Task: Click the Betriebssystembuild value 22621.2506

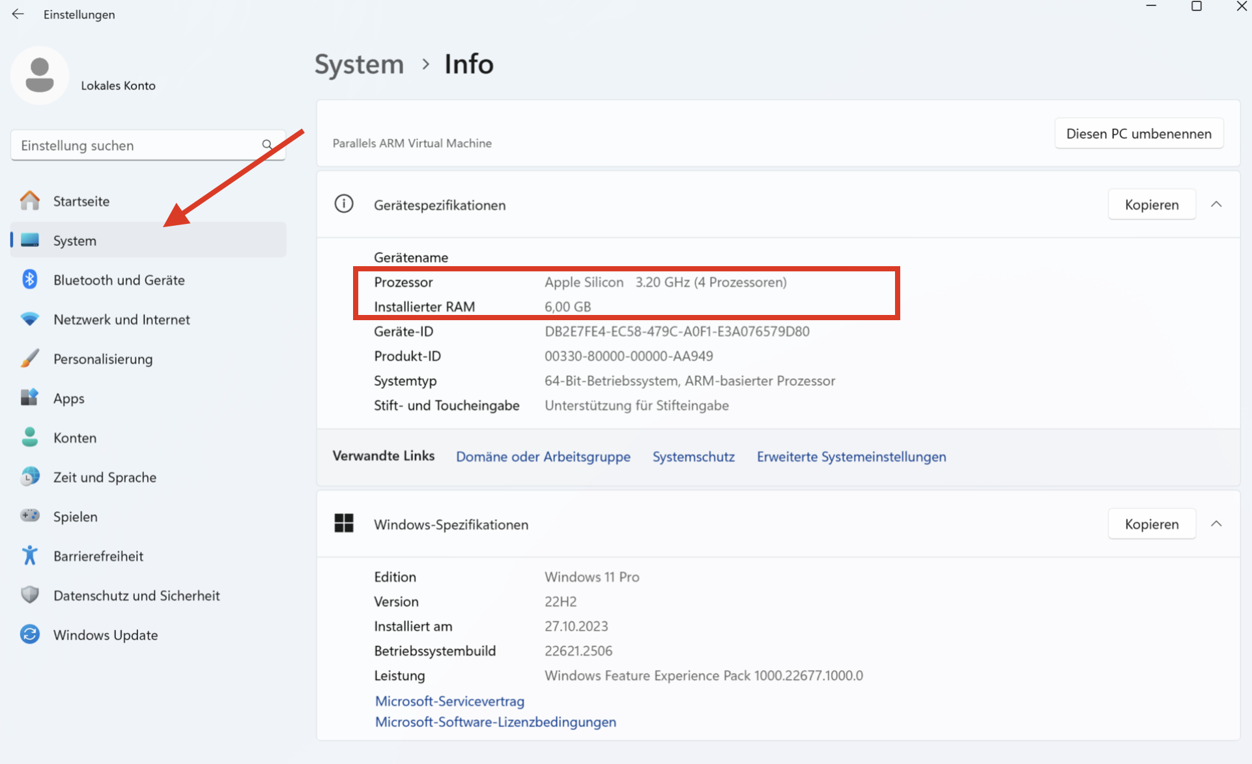Action: click(578, 651)
